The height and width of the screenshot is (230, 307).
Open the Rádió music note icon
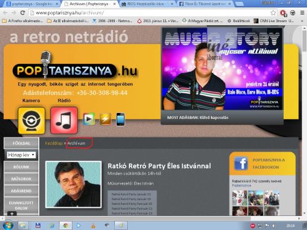click(x=64, y=120)
